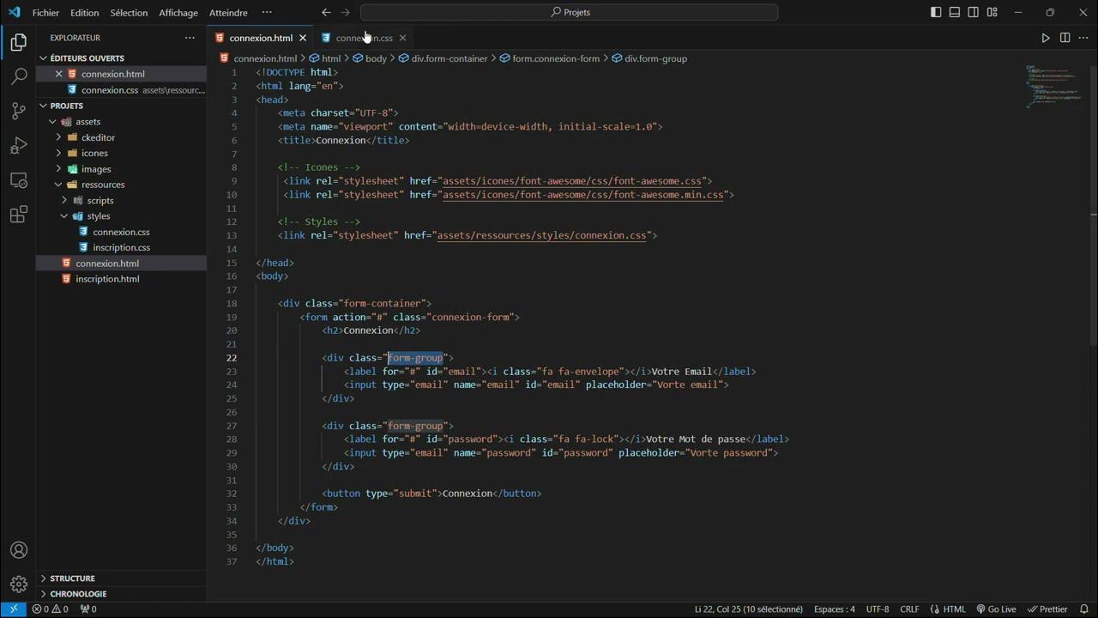Change the UTF-8 encoding setting
This screenshot has width=1098, height=618.
[x=878, y=609]
